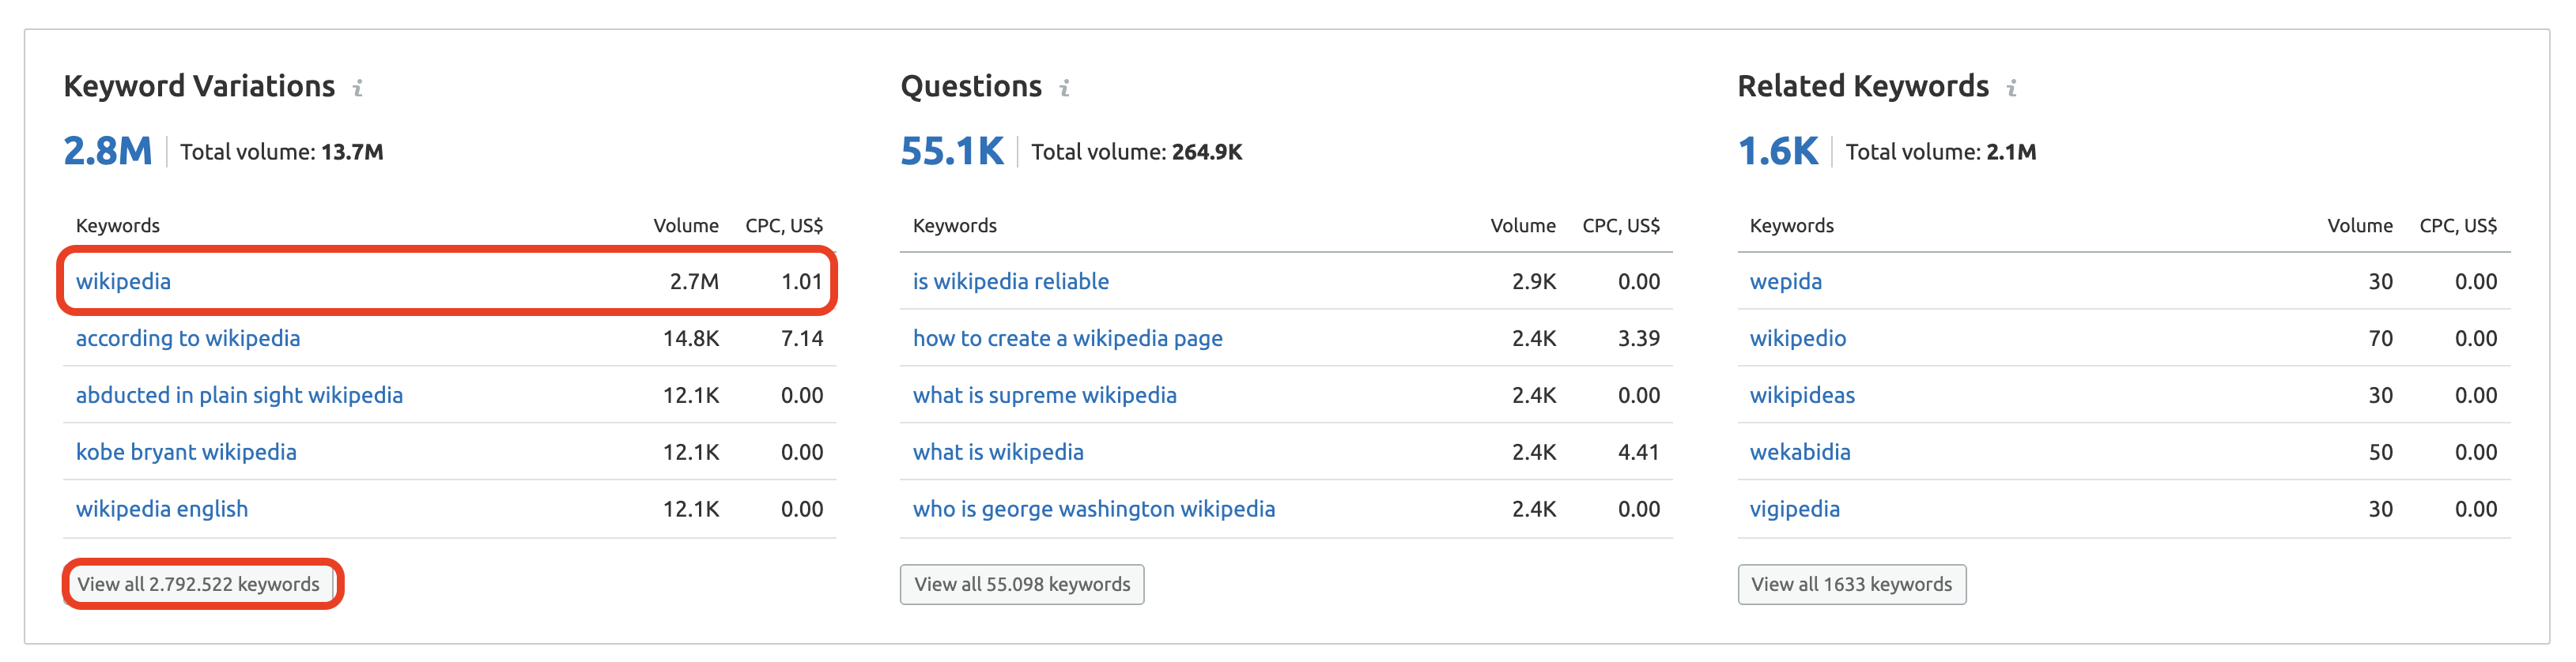Open 'vigipedia' related keyword
Screen dimensions: 2576x662
(1794, 510)
